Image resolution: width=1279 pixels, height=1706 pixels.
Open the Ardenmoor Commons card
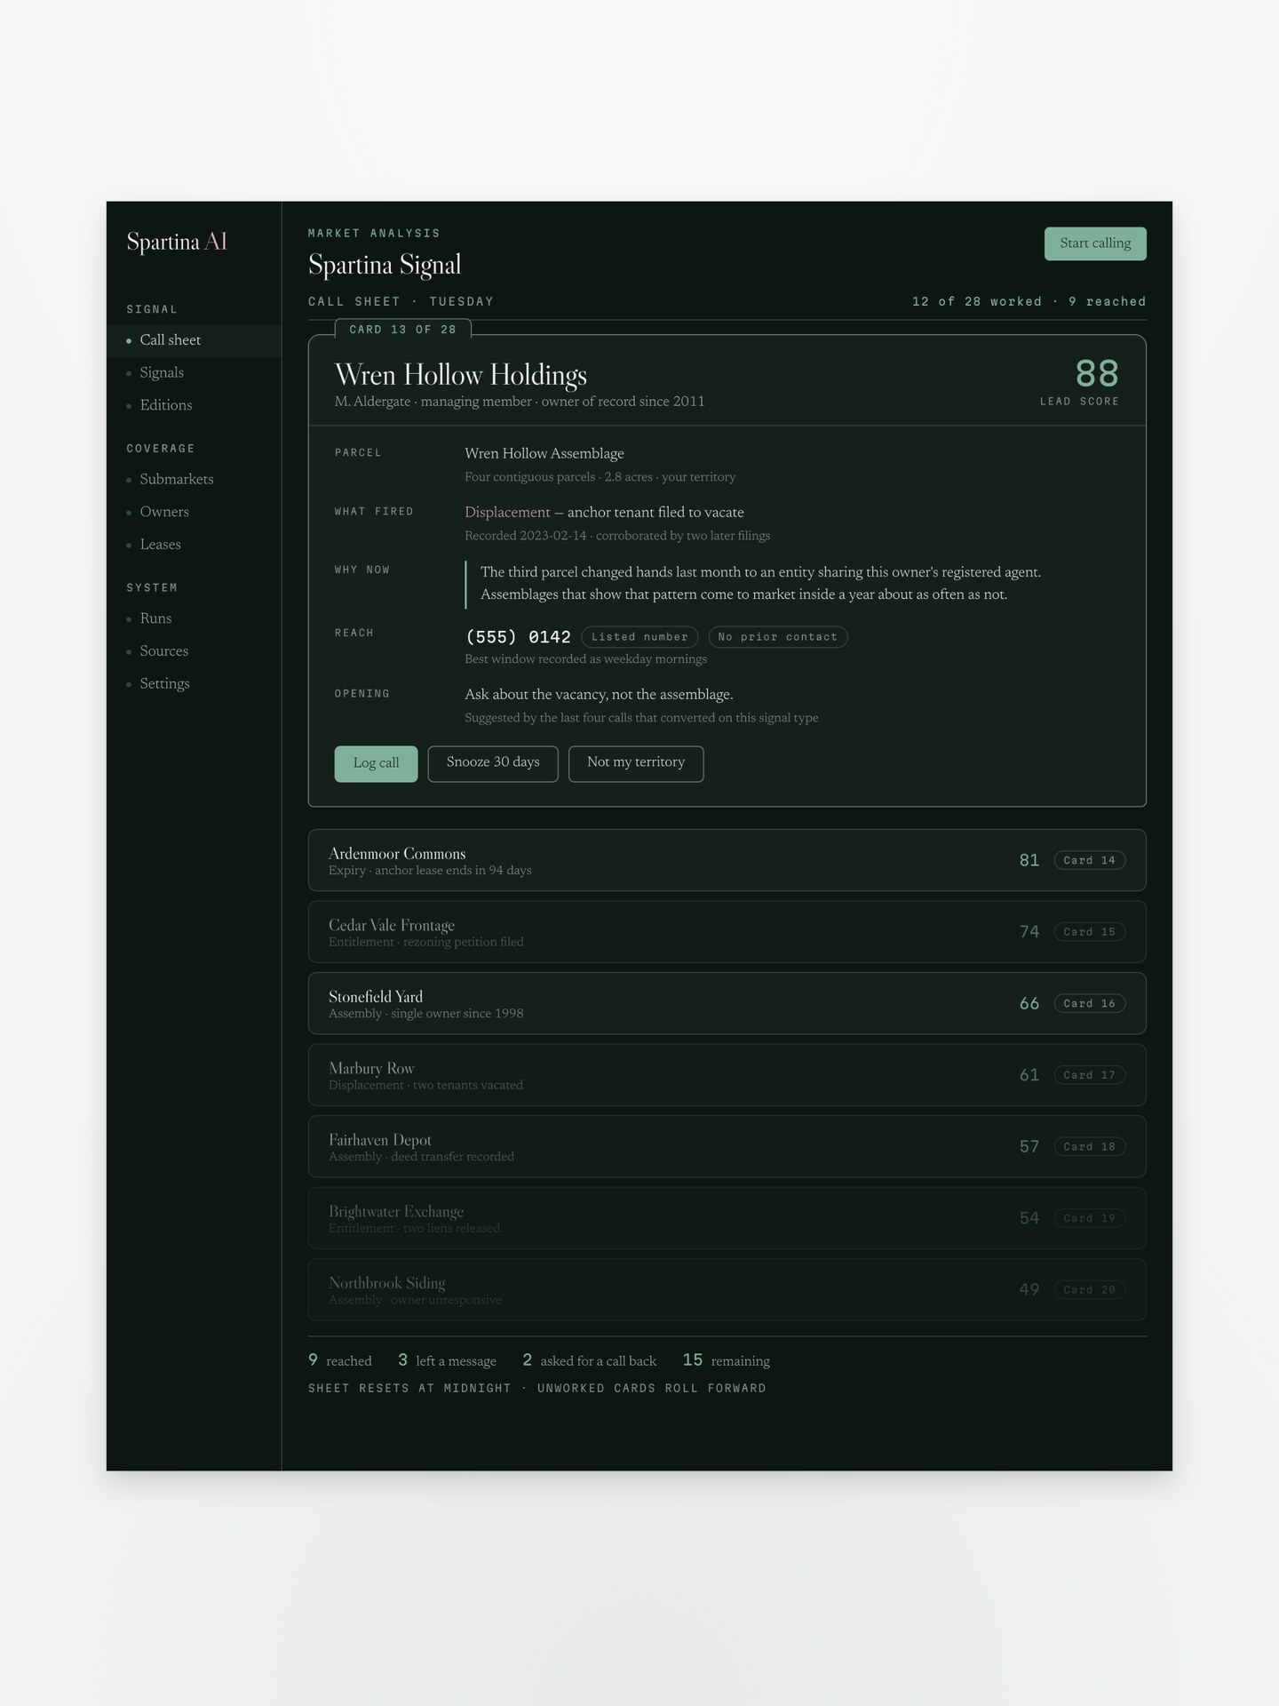tap(727, 860)
